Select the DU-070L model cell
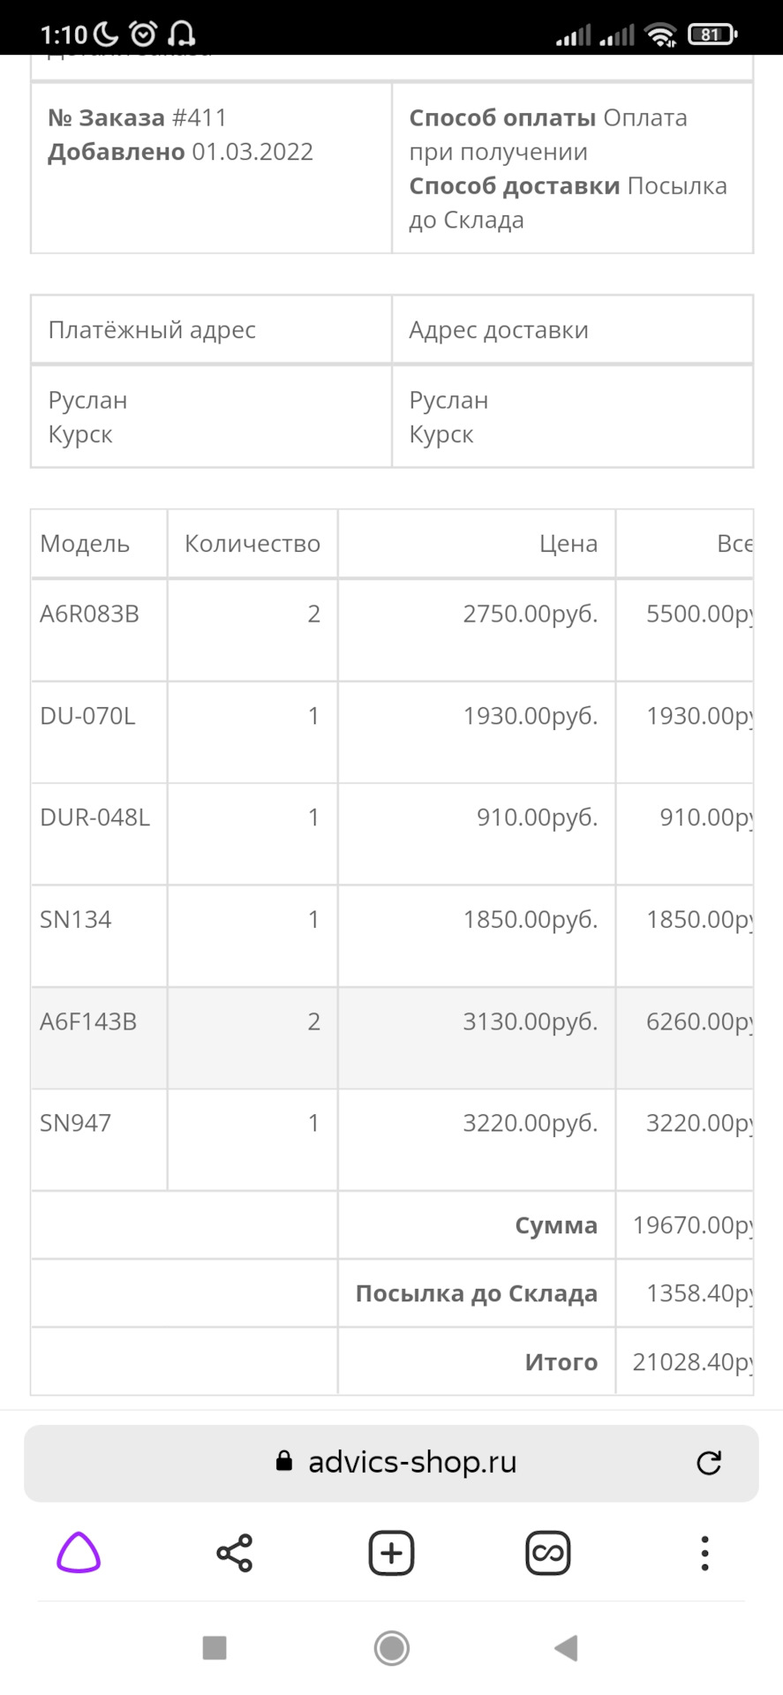The height and width of the screenshot is (1695, 783). 99,732
